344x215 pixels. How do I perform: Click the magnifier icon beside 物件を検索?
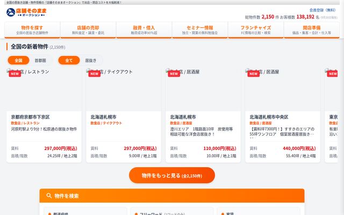click(49, 196)
